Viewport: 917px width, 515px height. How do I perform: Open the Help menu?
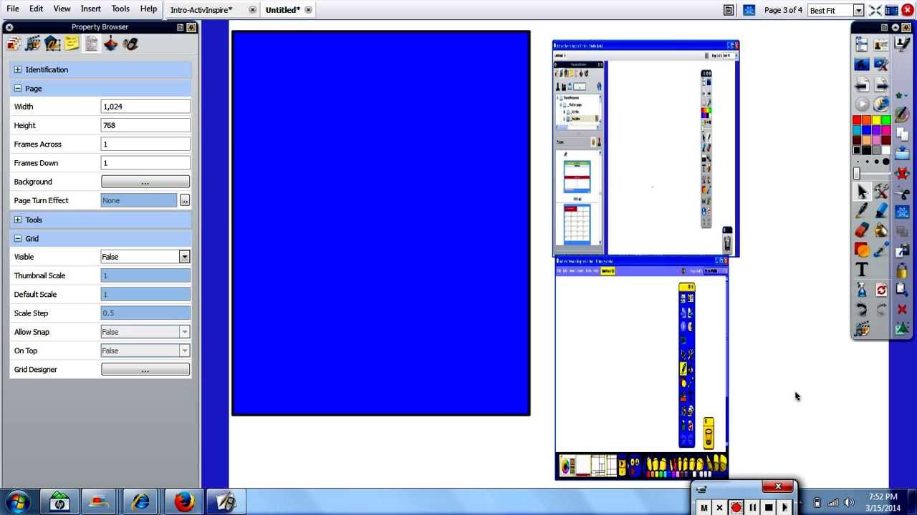tap(148, 9)
